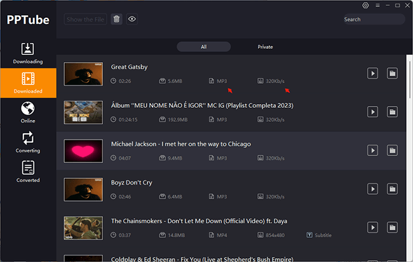Switch to the Private tab
Viewport: 413px width, 262px height.
point(265,47)
